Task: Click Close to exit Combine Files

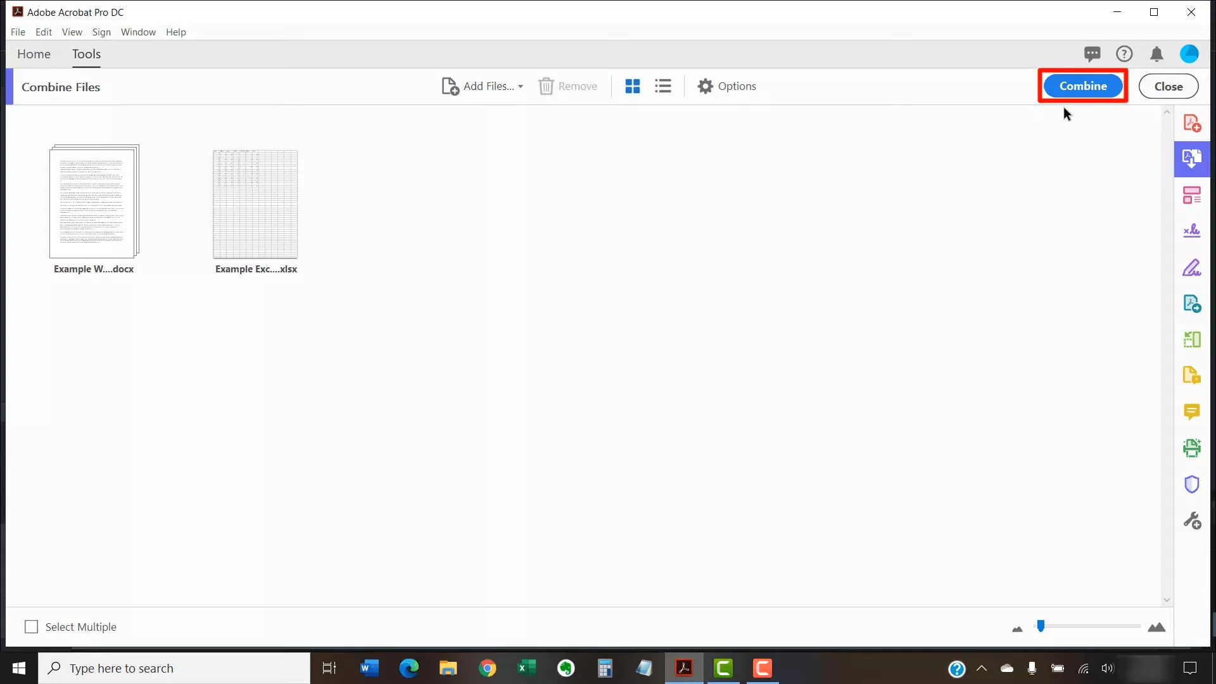Action: click(x=1168, y=86)
